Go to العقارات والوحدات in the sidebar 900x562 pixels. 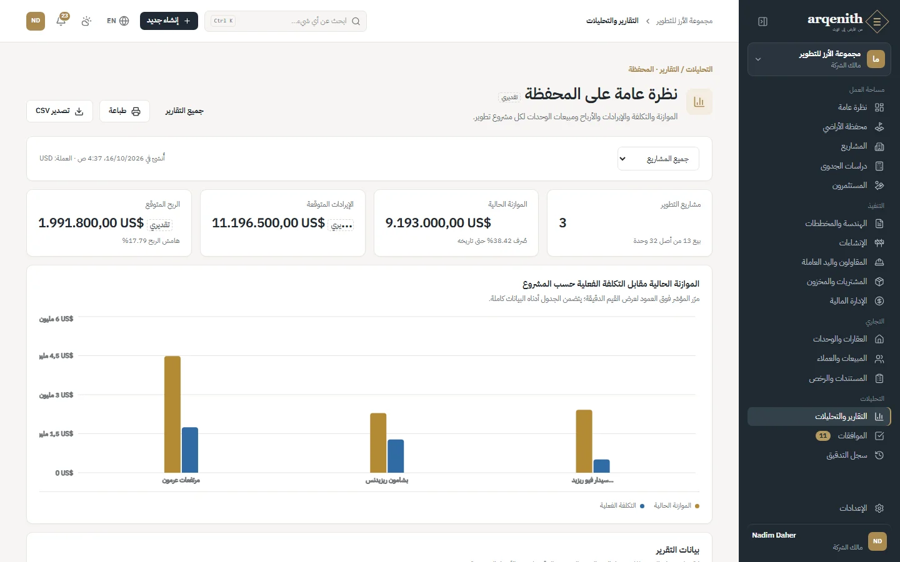point(819,339)
